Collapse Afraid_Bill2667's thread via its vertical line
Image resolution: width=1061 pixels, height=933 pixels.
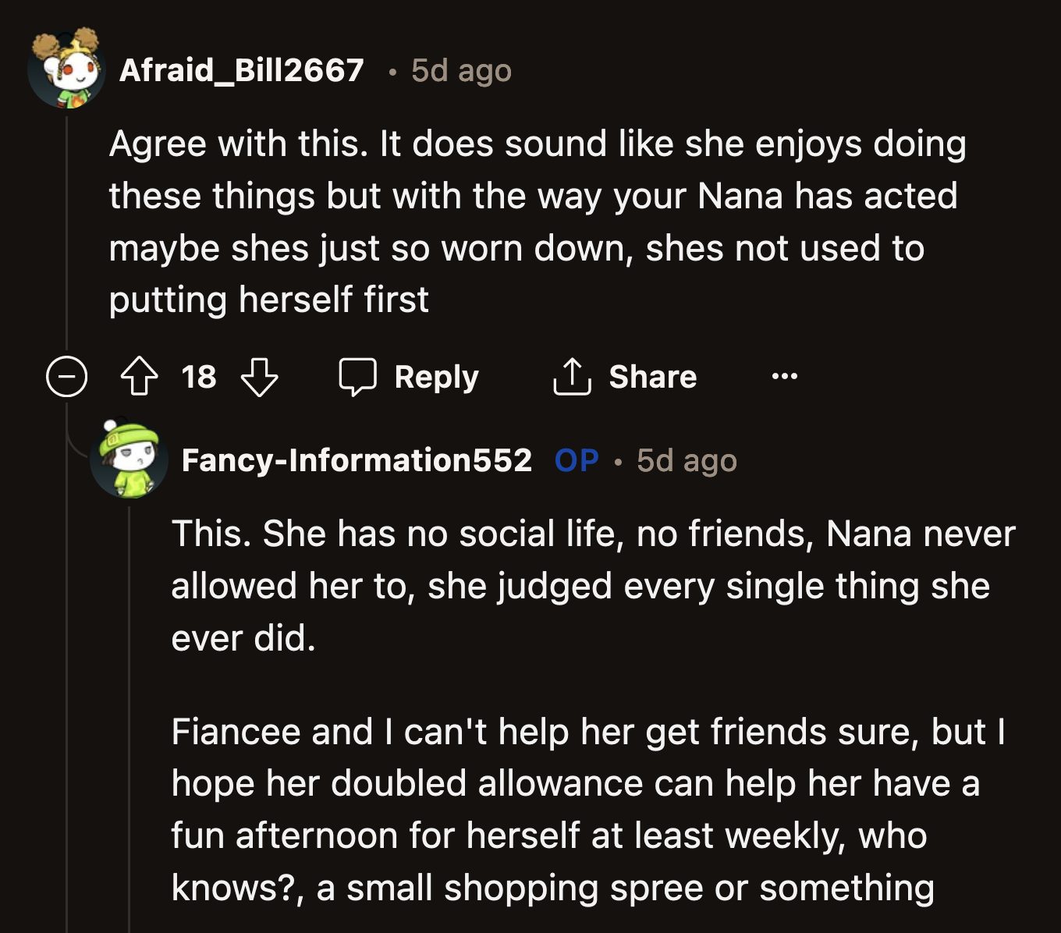coord(67,234)
